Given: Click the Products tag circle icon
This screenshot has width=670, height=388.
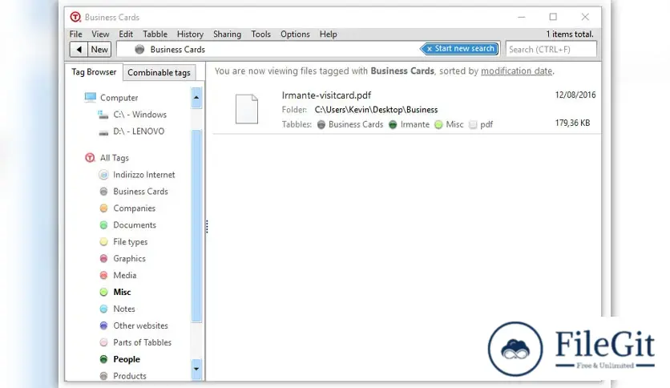Looking at the screenshot, I should click(103, 376).
